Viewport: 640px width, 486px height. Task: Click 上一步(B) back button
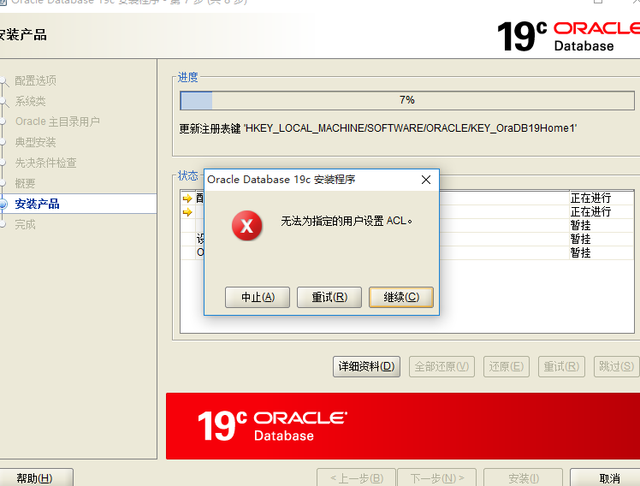point(356,477)
